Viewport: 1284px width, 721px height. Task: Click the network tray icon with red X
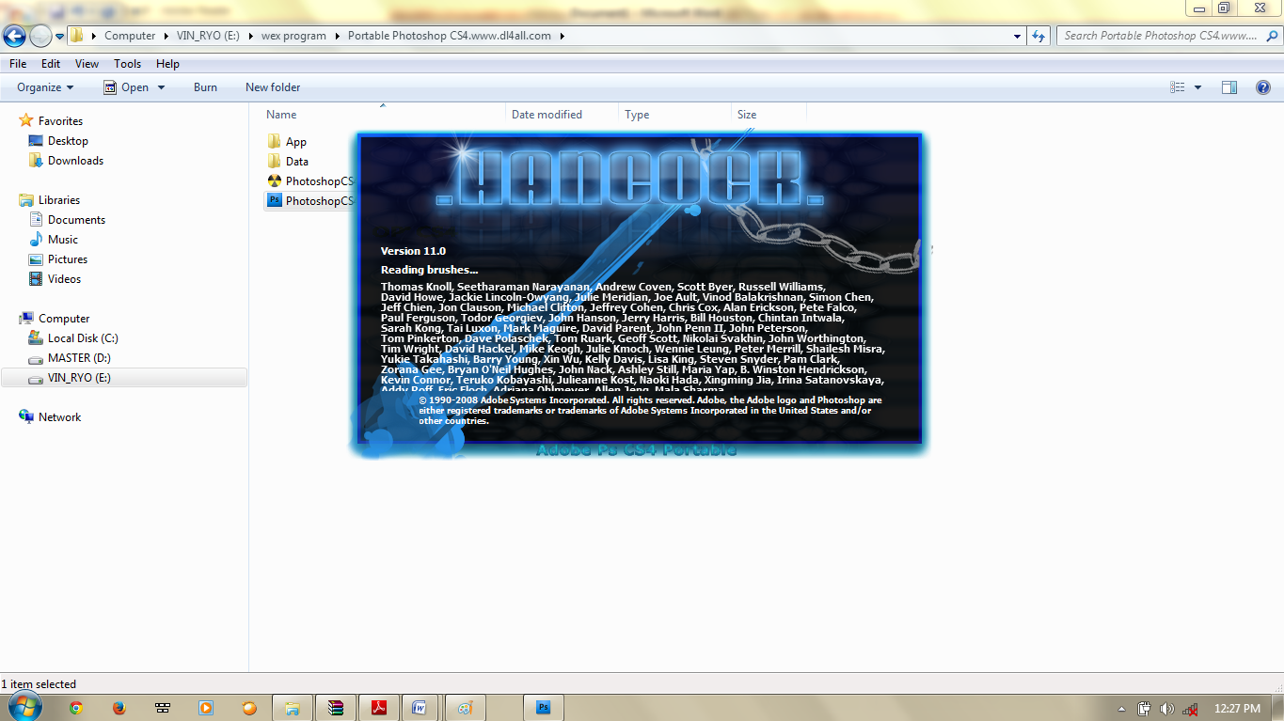tap(1191, 708)
